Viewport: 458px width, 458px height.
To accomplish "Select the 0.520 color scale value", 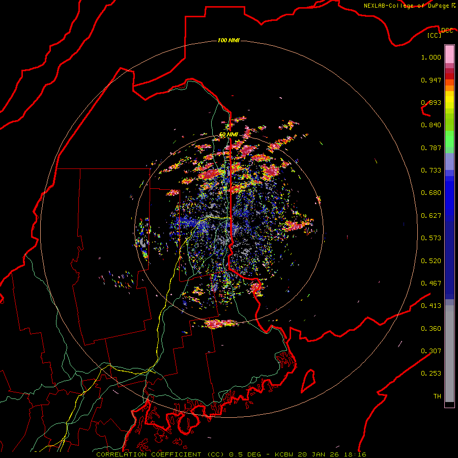I will (431, 261).
